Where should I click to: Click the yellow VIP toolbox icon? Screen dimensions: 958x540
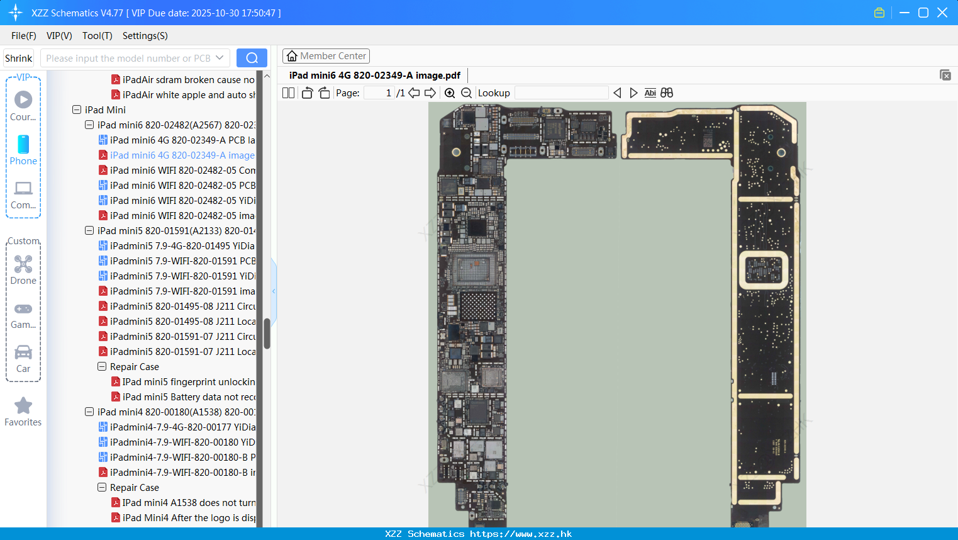(879, 13)
